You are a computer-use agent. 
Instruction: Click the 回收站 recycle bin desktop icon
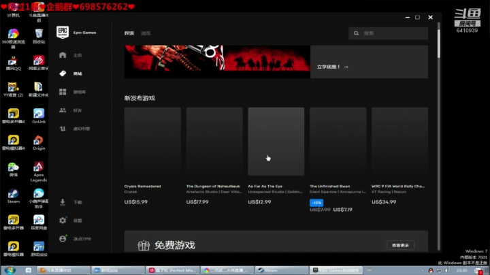click(x=39, y=33)
